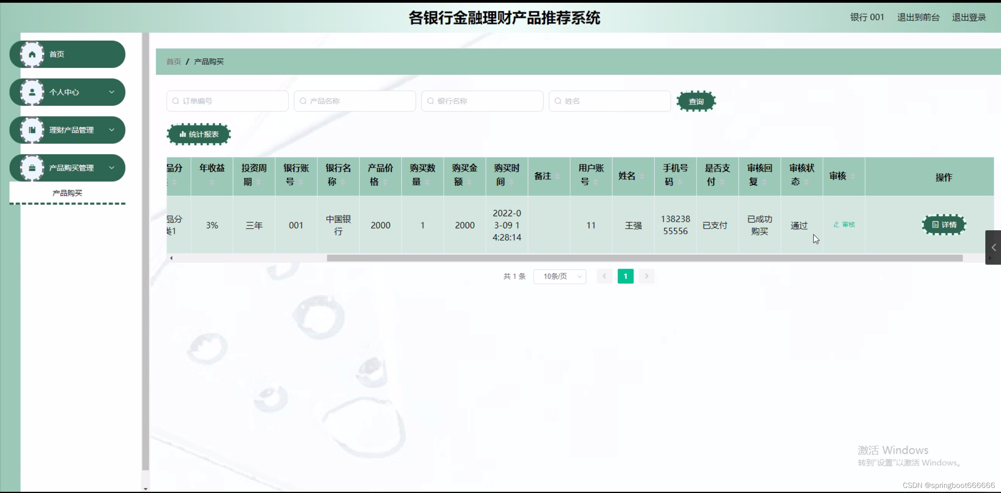Open the 统计报表 statistics report
This screenshot has height=493, width=1001.
199,134
